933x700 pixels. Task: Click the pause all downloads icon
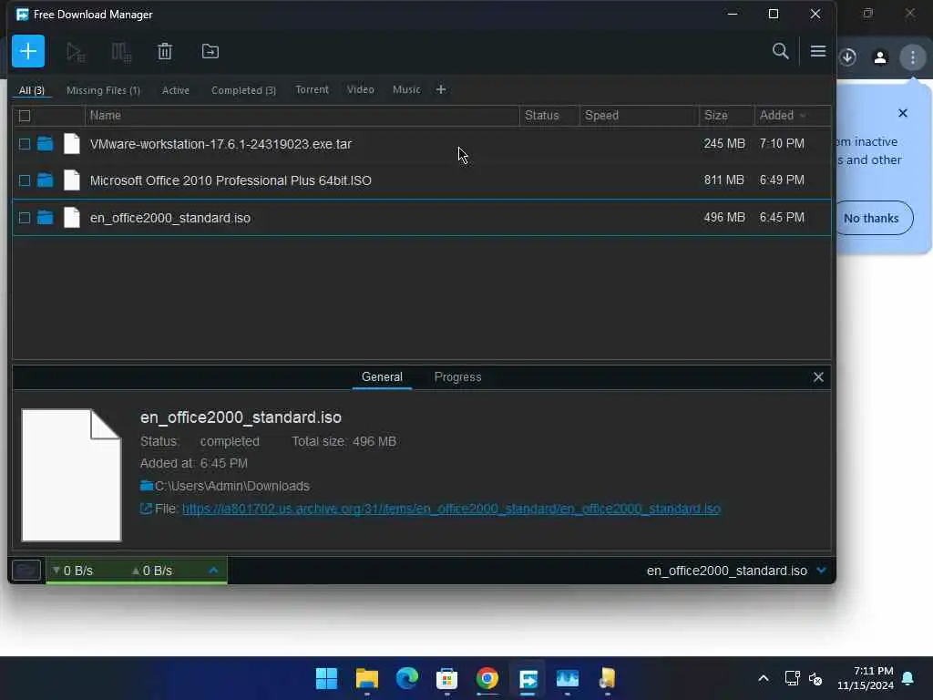pyautogui.click(x=121, y=52)
